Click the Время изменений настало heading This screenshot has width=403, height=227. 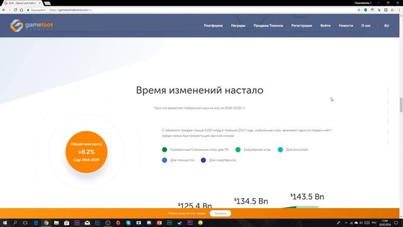pyautogui.click(x=200, y=90)
